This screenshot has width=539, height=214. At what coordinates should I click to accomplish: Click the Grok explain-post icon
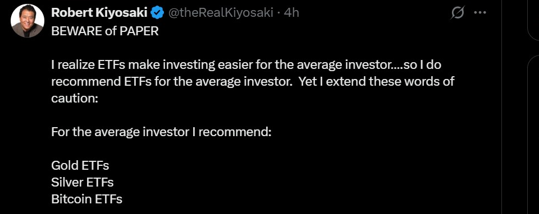click(x=458, y=13)
